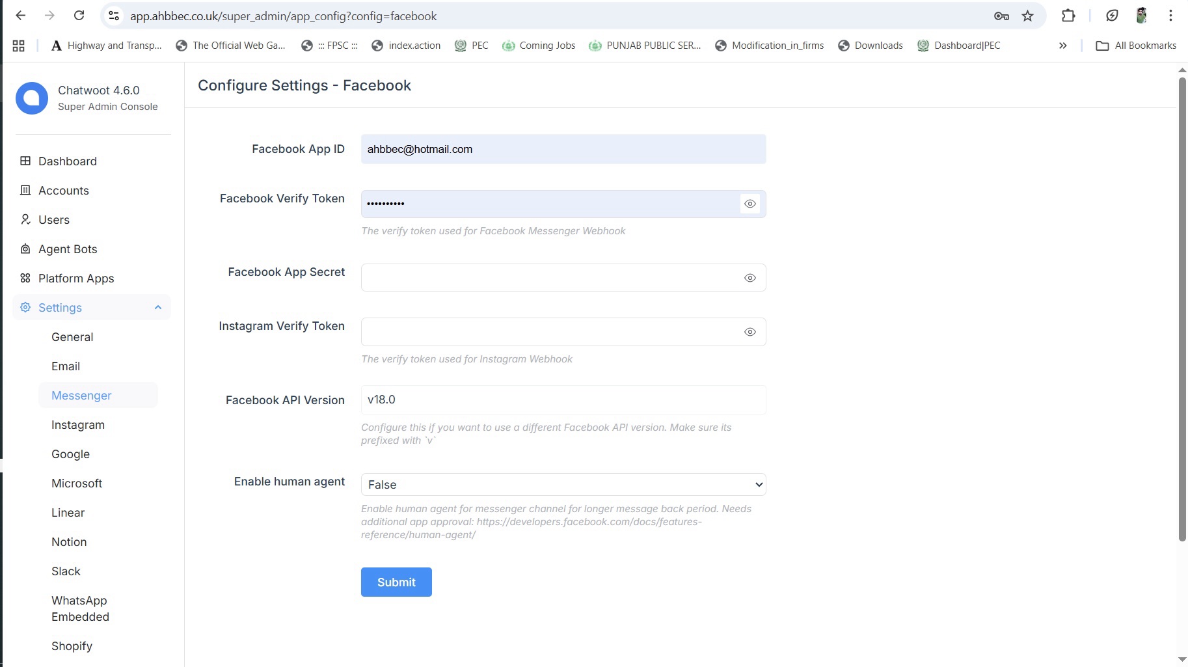
Task: Click the Users person icon
Action: point(25,219)
